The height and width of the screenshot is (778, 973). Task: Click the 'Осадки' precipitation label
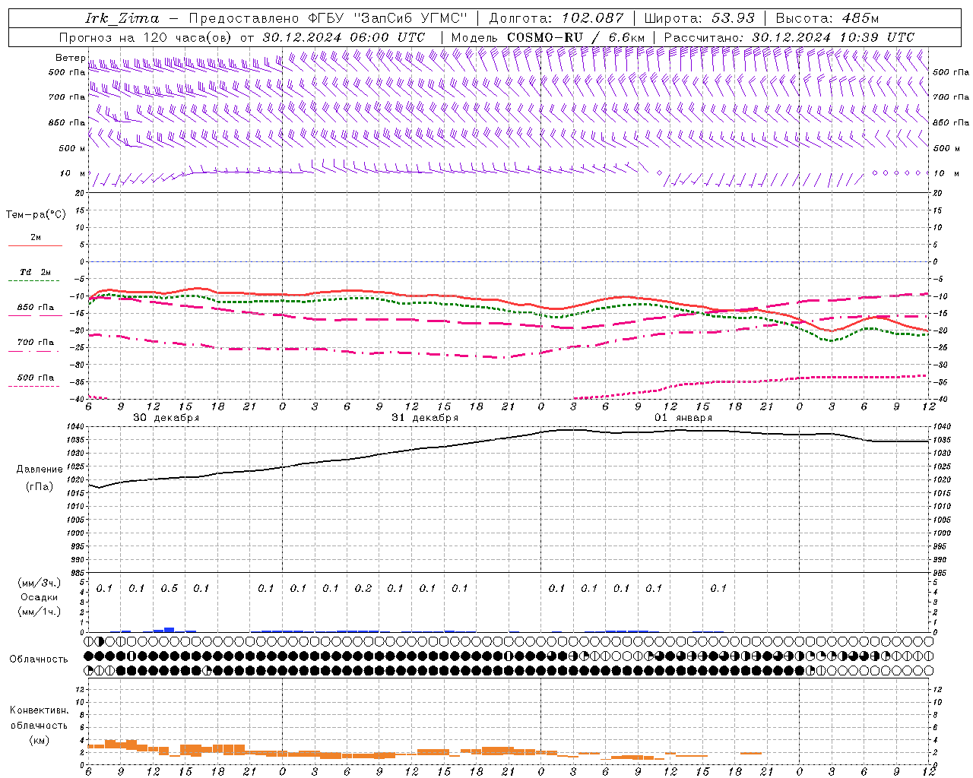(x=40, y=597)
